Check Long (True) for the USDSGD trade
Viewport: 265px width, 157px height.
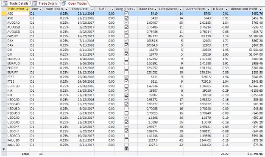click(126, 136)
